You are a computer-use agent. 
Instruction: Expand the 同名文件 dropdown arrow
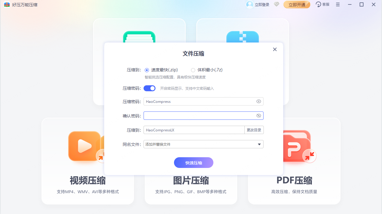click(259, 144)
